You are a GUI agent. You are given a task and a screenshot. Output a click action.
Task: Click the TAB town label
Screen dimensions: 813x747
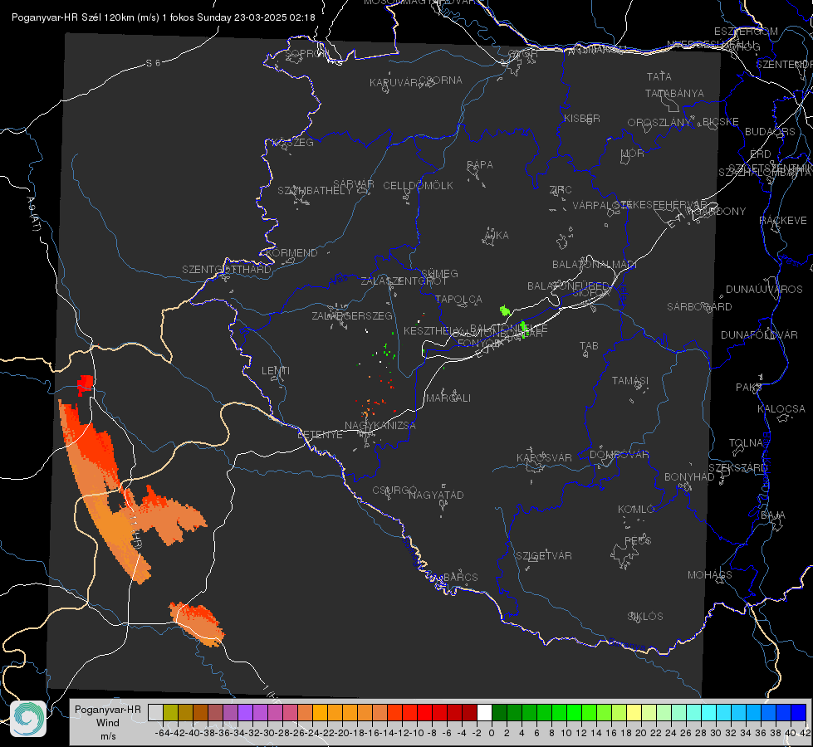(x=589, y=346)
